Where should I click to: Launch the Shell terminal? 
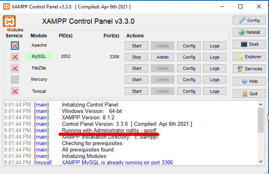[249, 44]
